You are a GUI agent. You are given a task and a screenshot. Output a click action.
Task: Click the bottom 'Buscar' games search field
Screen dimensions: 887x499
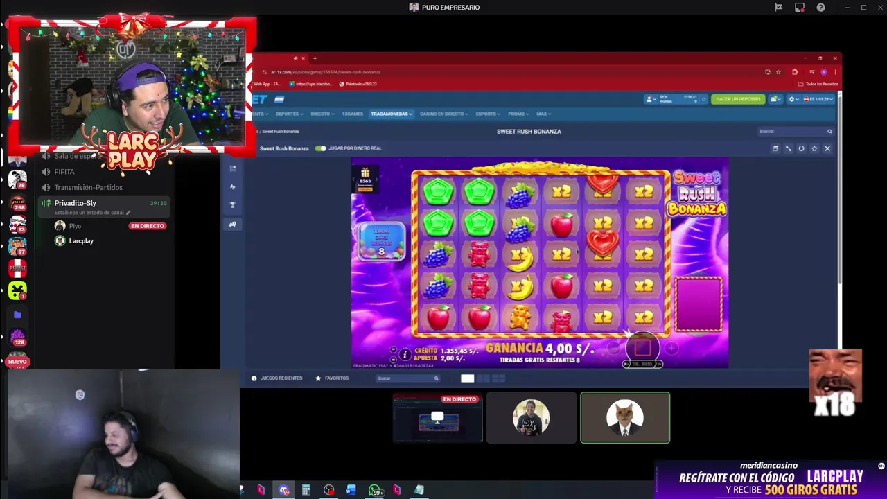(407, 378)
